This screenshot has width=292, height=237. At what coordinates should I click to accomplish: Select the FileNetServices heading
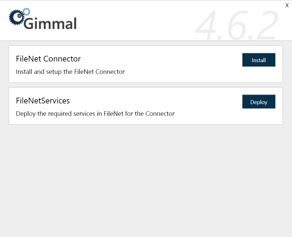click(43, 100)
